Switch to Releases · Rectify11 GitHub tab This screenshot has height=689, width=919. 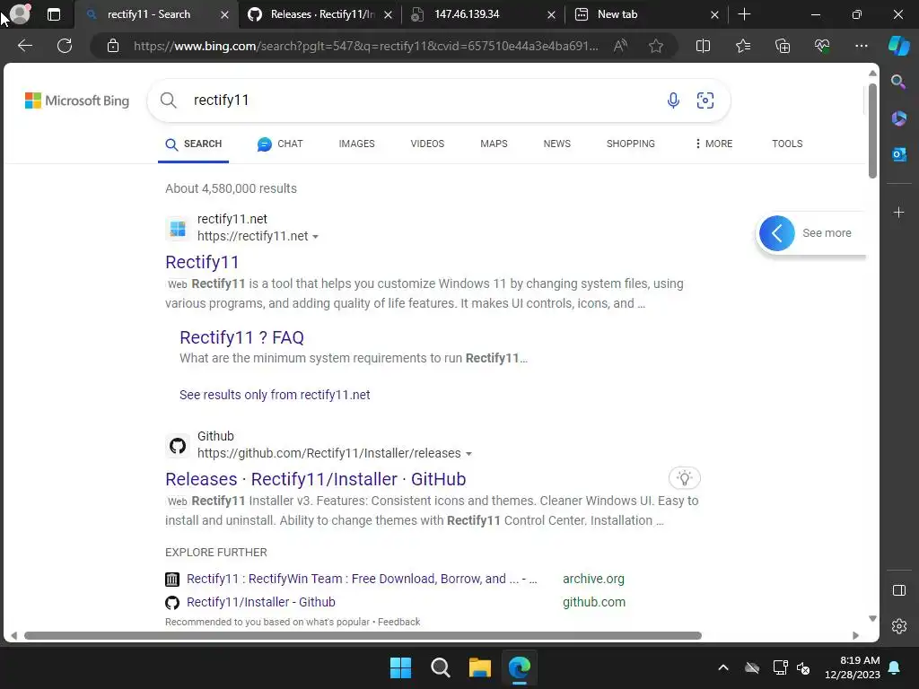coord(322,14)
